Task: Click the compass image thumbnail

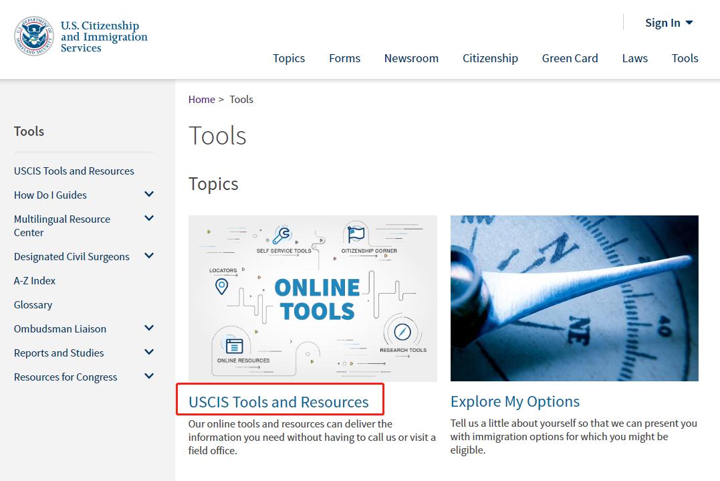Action: (574, 298)
